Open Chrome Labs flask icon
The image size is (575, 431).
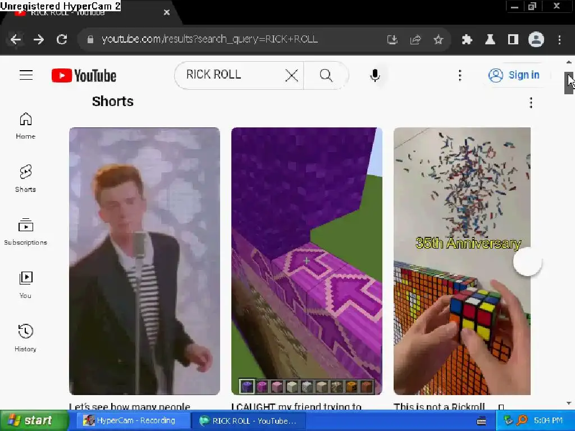coord(490,40)
